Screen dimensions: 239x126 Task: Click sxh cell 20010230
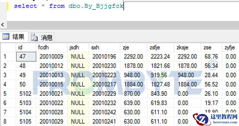(105, 66)
